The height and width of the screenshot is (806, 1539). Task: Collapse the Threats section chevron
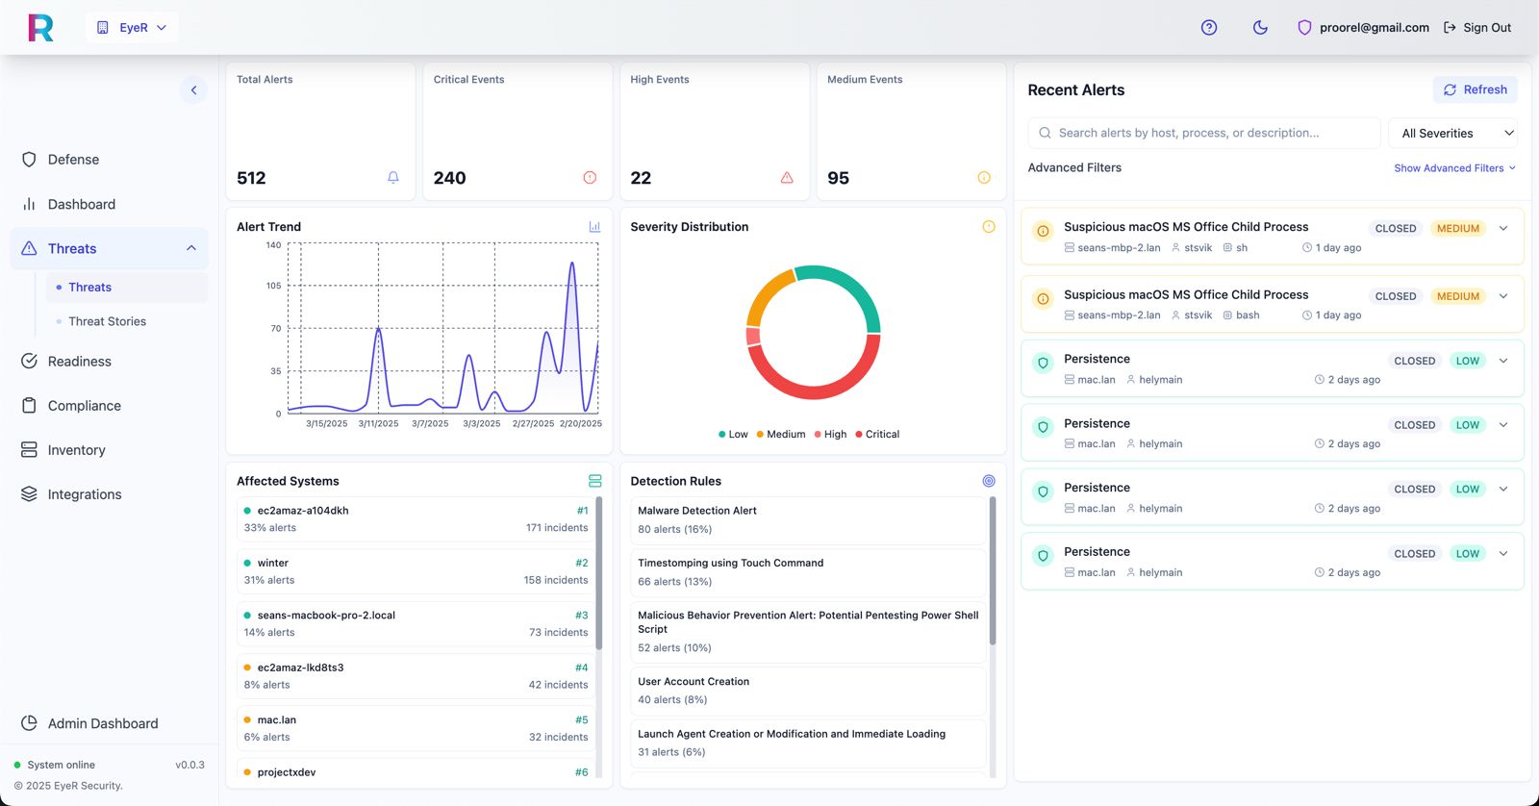point(190,248)
